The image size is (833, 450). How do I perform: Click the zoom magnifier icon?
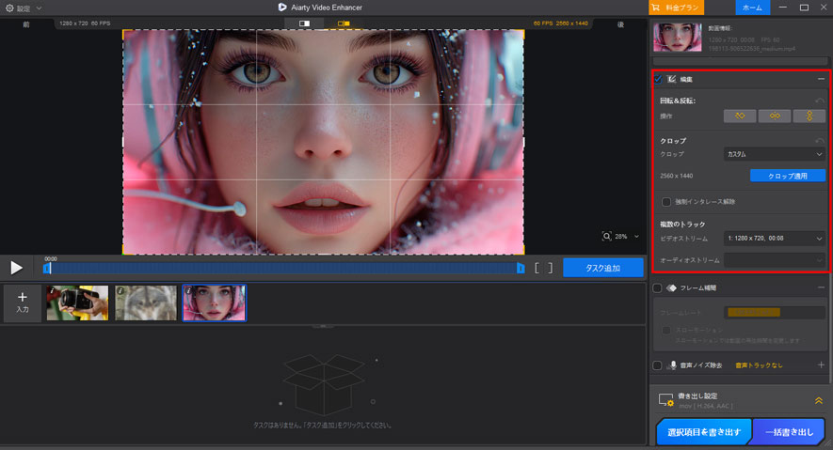(606, 237)
